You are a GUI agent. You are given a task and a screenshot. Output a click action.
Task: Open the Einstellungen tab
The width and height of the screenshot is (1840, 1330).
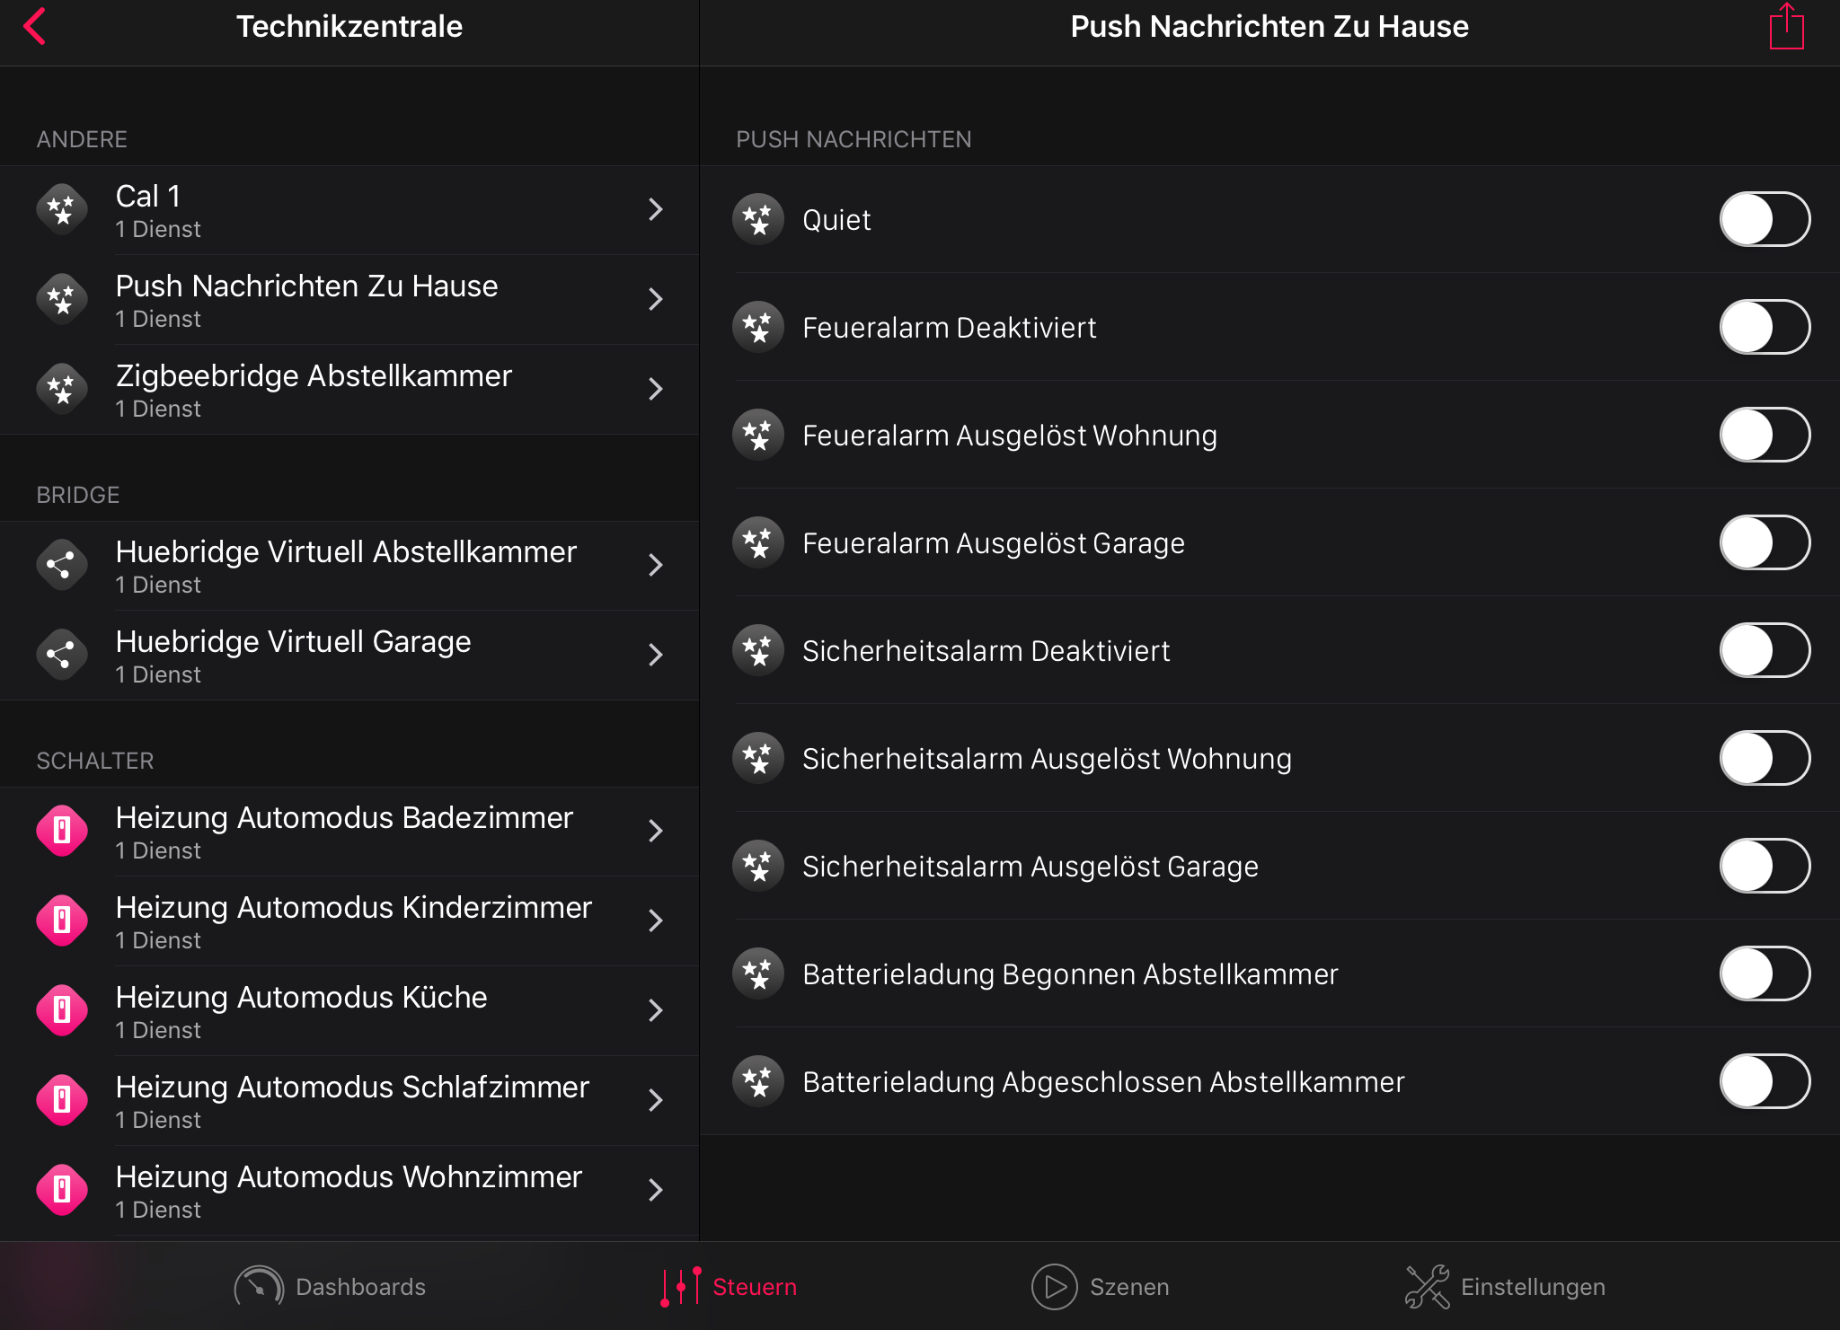1506,1287
